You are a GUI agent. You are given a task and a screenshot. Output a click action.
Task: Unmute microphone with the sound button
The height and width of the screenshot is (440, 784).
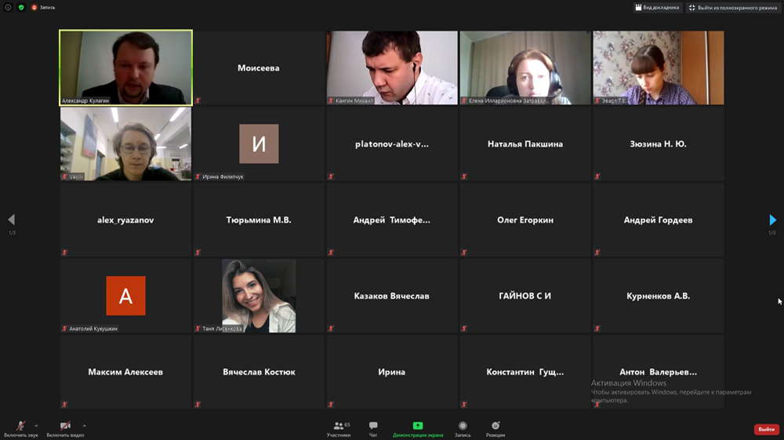[x=20, y=428]
